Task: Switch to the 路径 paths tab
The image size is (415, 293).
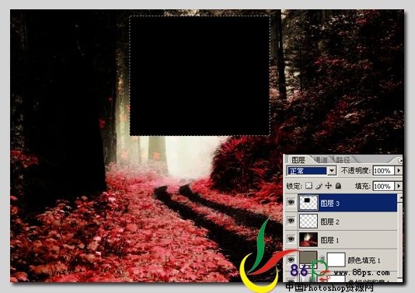Action: 343,160
